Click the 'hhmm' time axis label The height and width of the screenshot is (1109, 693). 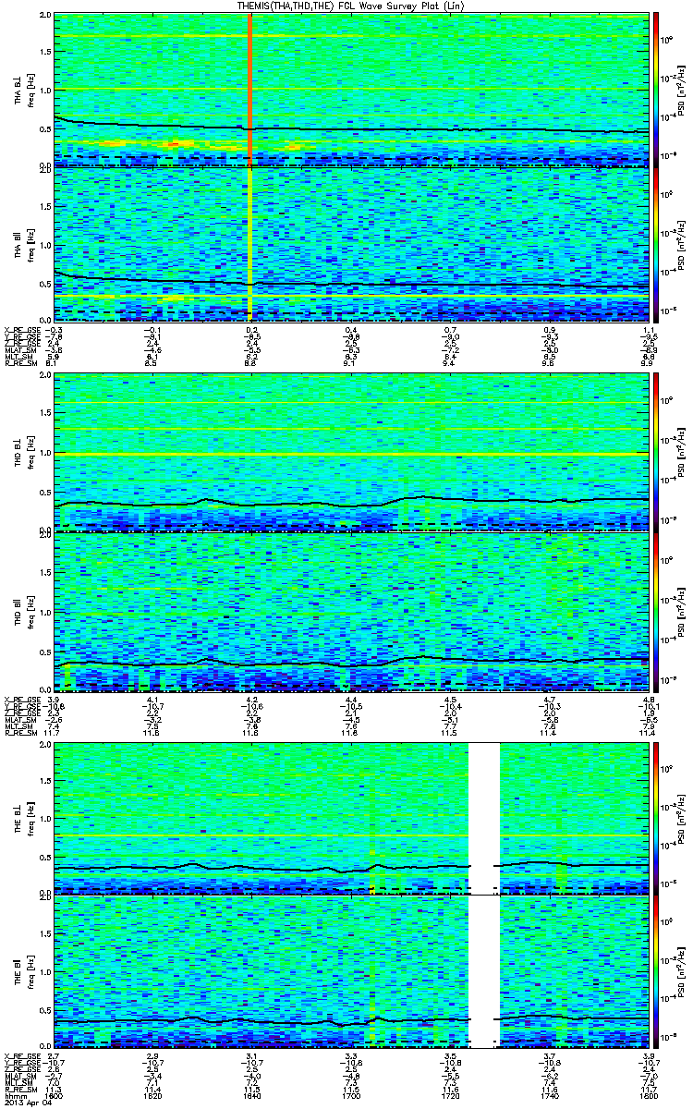[15, 1095]
